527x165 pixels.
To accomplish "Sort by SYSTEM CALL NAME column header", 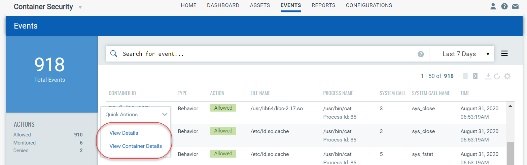I will coord(431,93).
